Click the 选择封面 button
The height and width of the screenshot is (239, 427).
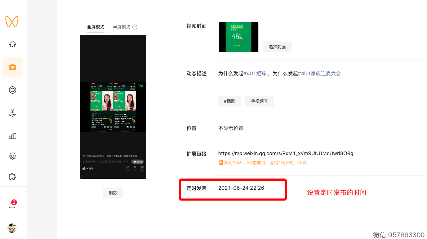tap(277, 47)
